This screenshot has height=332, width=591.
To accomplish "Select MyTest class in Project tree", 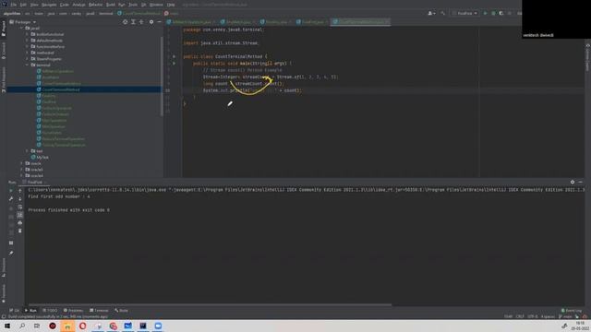I will tap(42, 158).
